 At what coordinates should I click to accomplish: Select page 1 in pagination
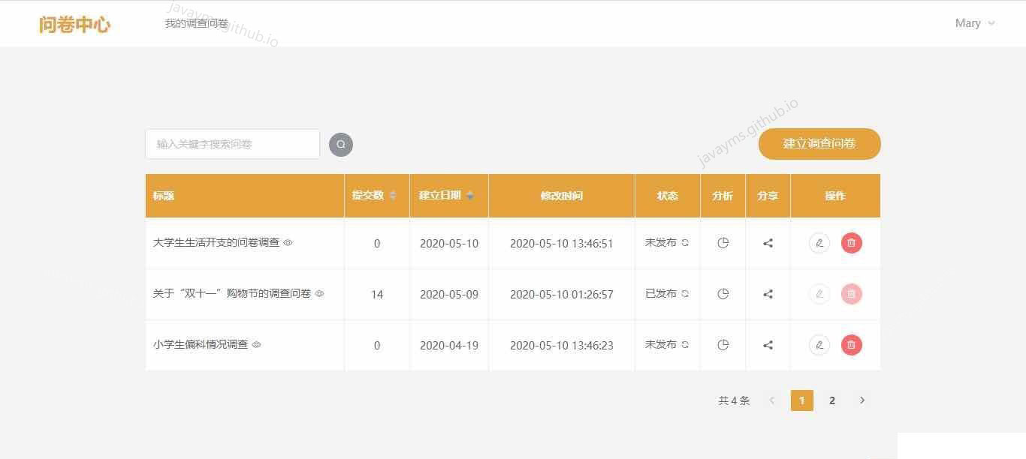pos(802,400)
